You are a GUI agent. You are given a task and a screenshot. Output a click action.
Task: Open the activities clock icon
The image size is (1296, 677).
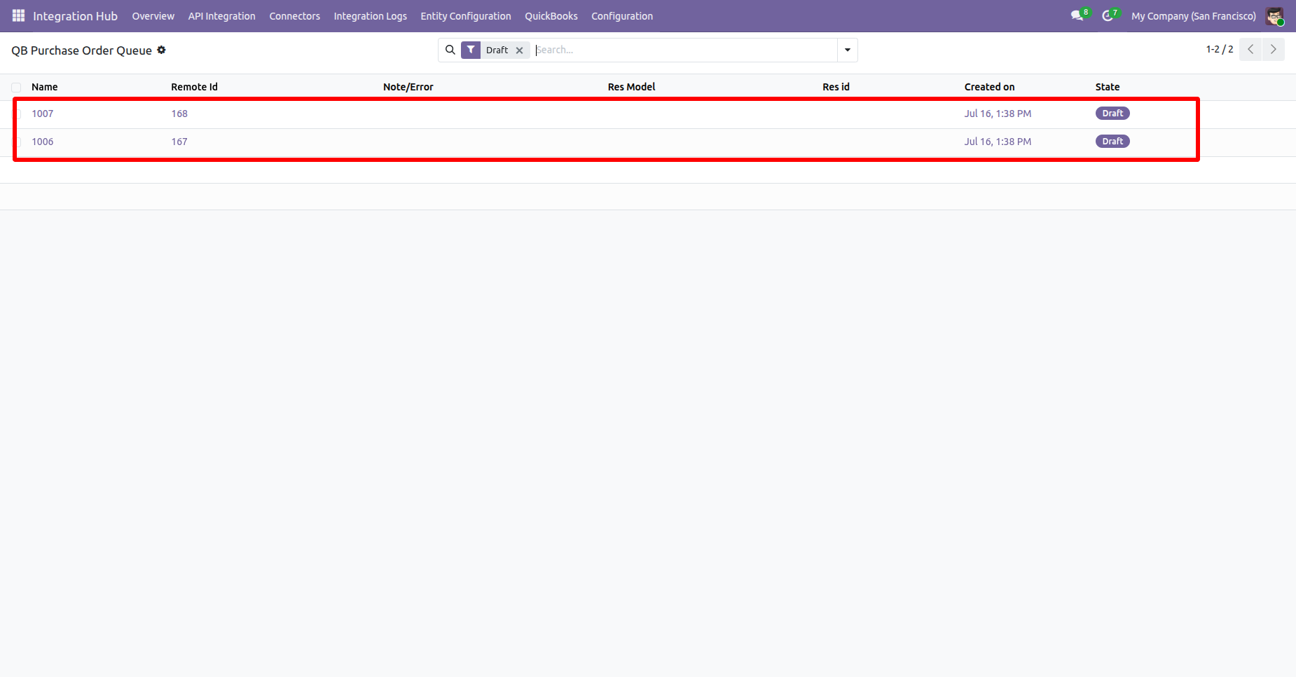pyautogui.click(x=1108, y=15)
